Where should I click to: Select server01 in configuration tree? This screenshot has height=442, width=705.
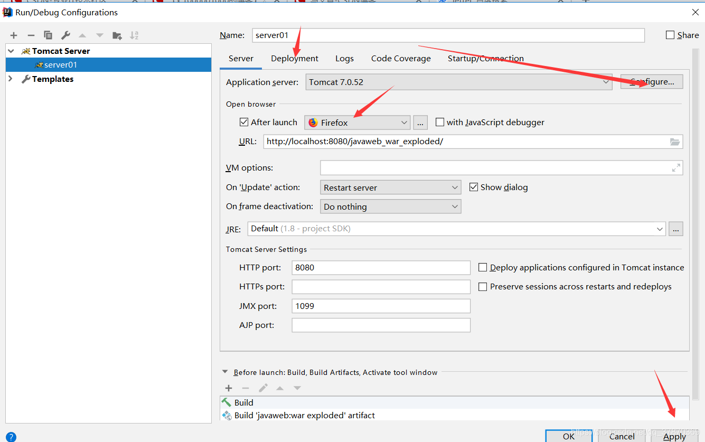pos(108,64)
